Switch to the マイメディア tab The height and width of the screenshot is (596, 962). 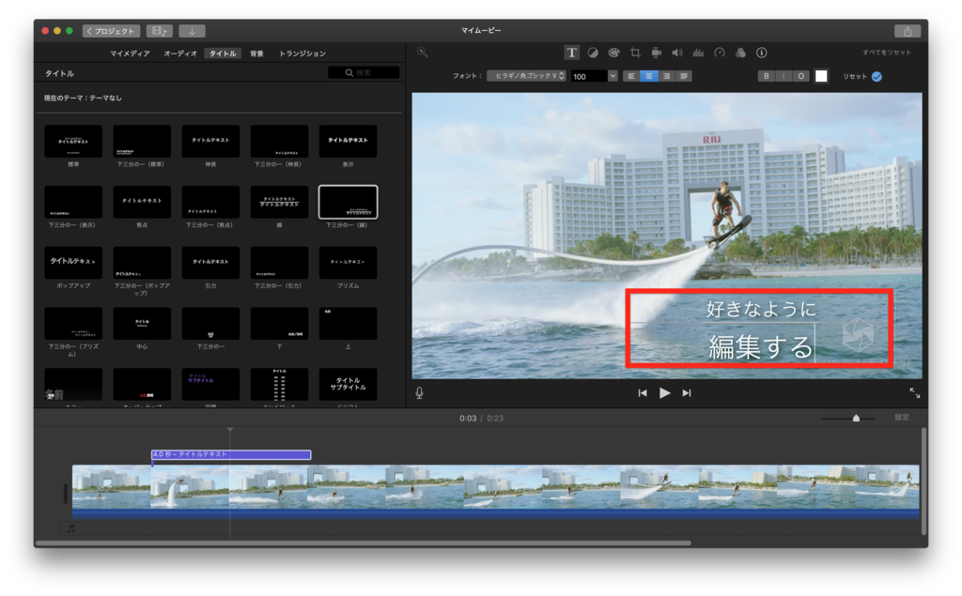click(130, 53)
